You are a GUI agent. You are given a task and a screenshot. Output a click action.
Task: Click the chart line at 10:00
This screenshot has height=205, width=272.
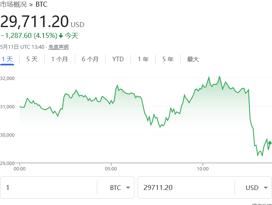click(203, 87)
